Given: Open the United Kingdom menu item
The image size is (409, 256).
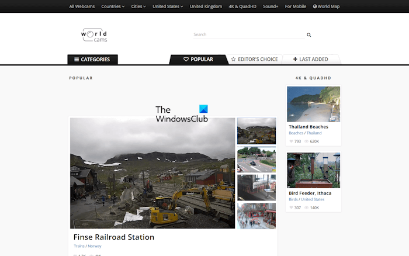Looking at the screenshot, I should [x=206, y=6].
